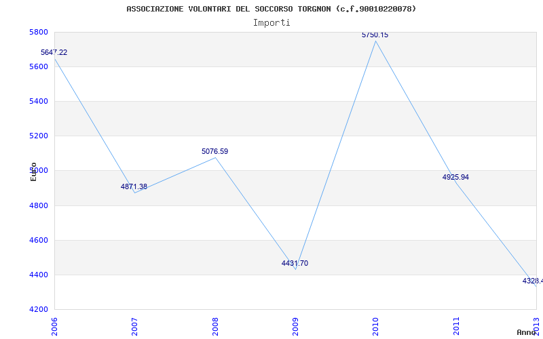
Task: Click the Importi chart subtitle
Action: (x=271, y=23)
